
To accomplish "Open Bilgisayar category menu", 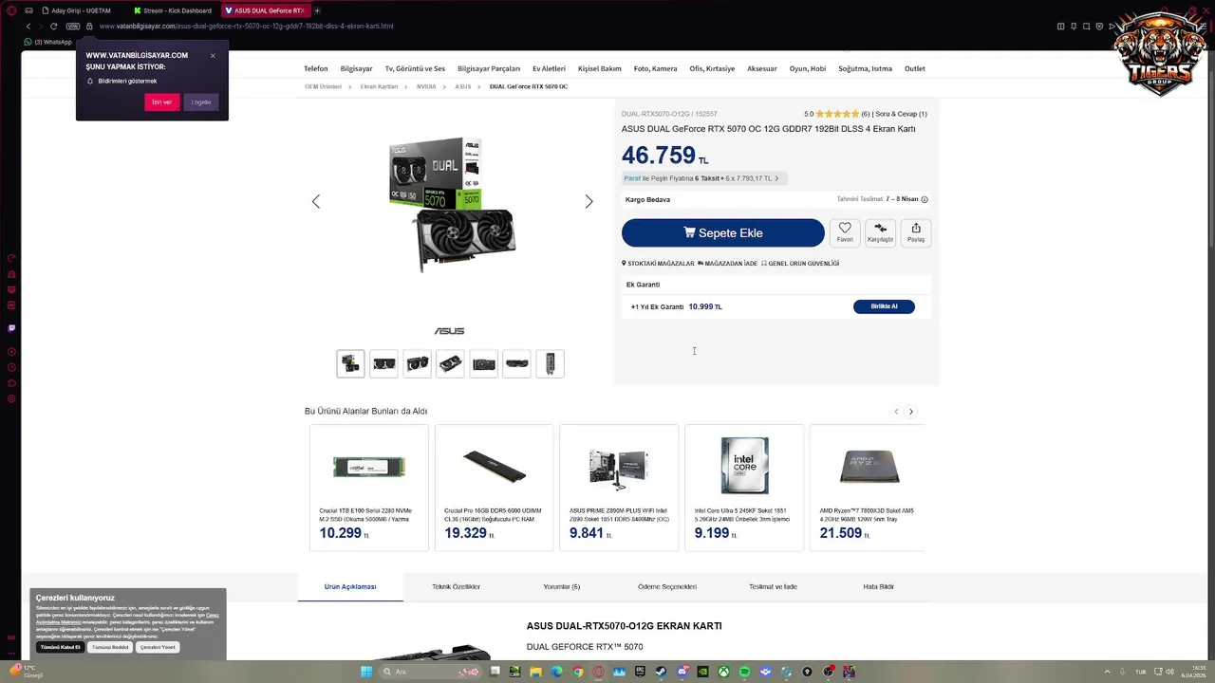I will coord(357,68).
